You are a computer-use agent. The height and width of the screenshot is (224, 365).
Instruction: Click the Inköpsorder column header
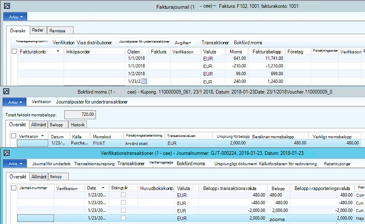(94, 52)
